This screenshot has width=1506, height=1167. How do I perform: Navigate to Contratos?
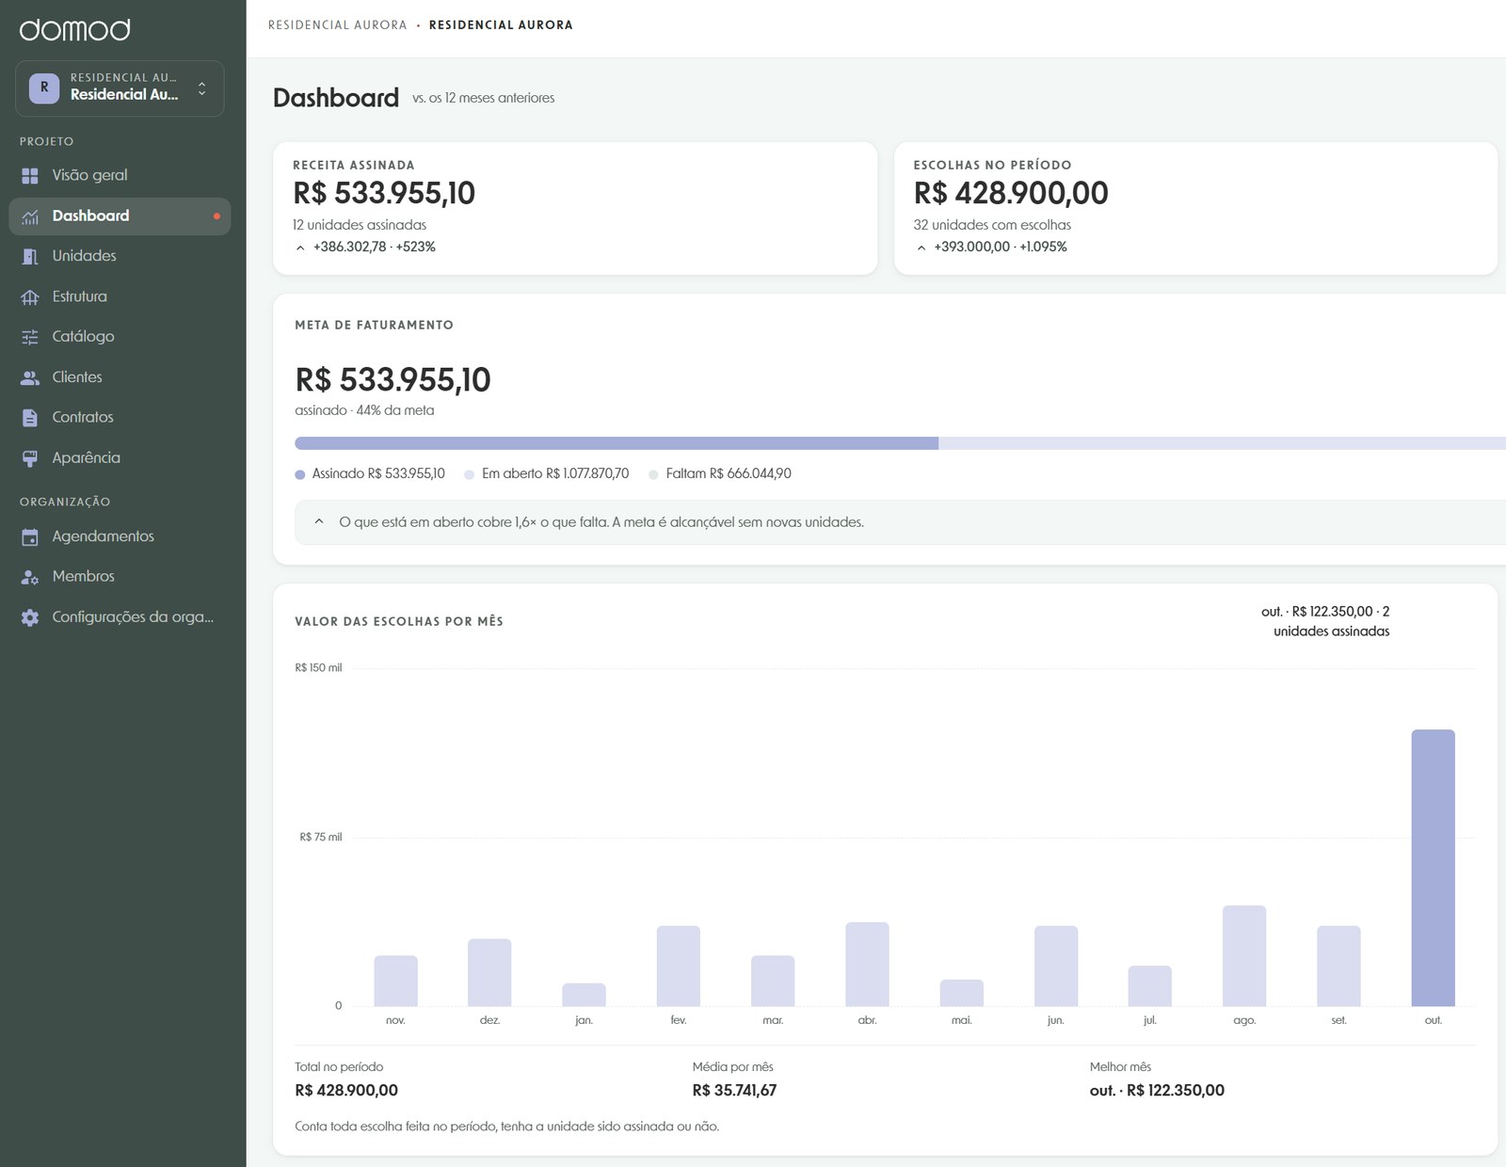(120, 417)
